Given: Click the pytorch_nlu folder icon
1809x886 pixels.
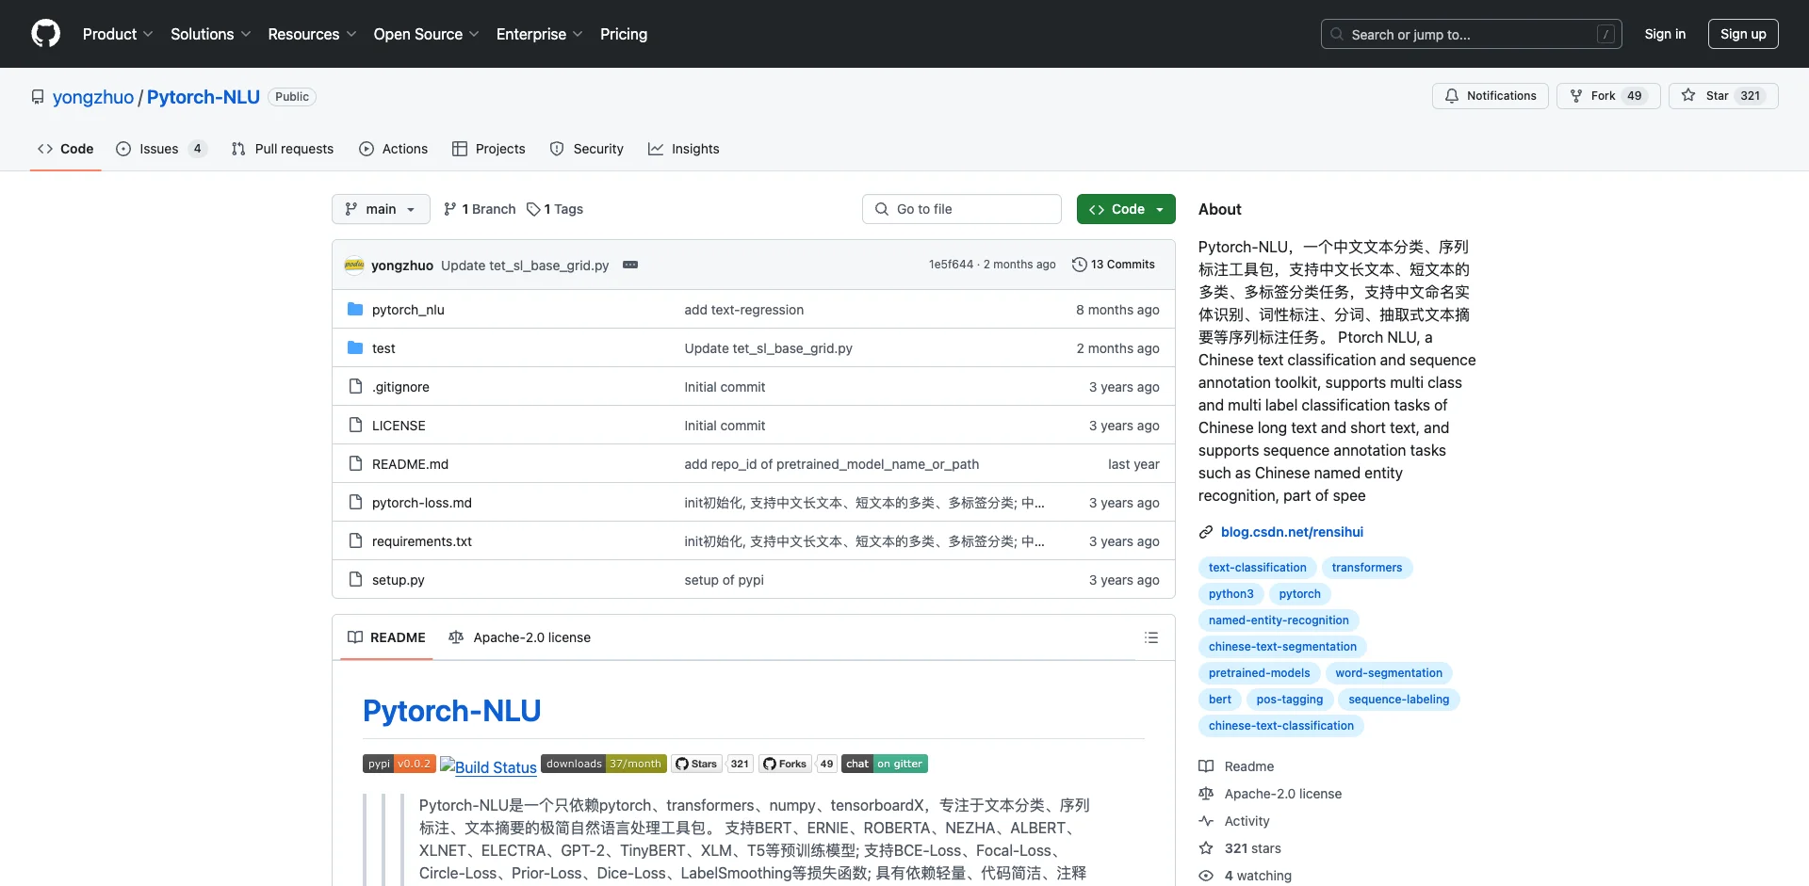Looking at the screenshot, I should pos(355,309).
